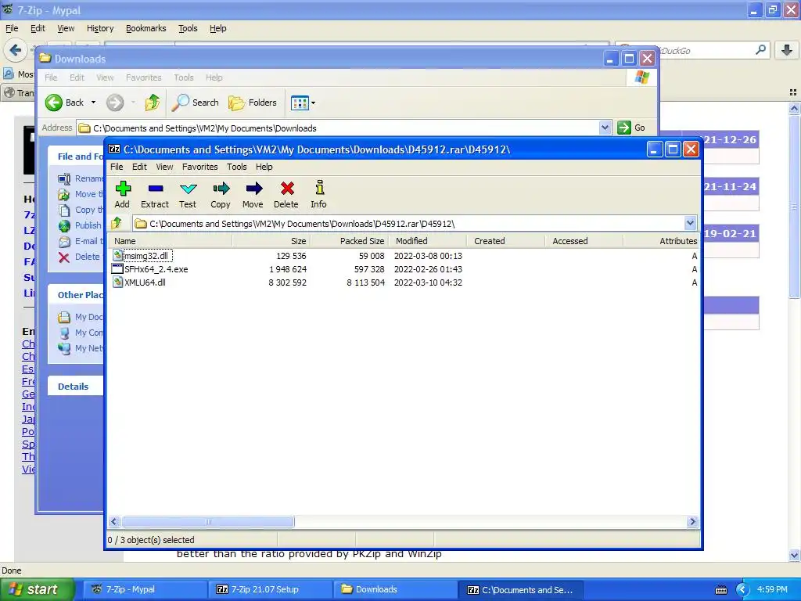Viewport: 801px width, 601px height.
Task: Select the SFHx64_2.4.exe file icon
Action: point(117,269)
